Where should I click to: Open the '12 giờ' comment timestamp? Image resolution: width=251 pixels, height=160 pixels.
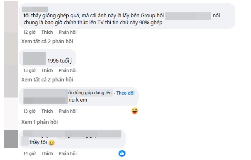(30, 32)
